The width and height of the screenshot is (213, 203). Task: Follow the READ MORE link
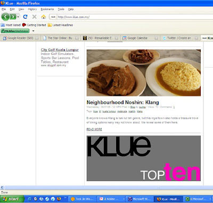click(x=94, y=129)
